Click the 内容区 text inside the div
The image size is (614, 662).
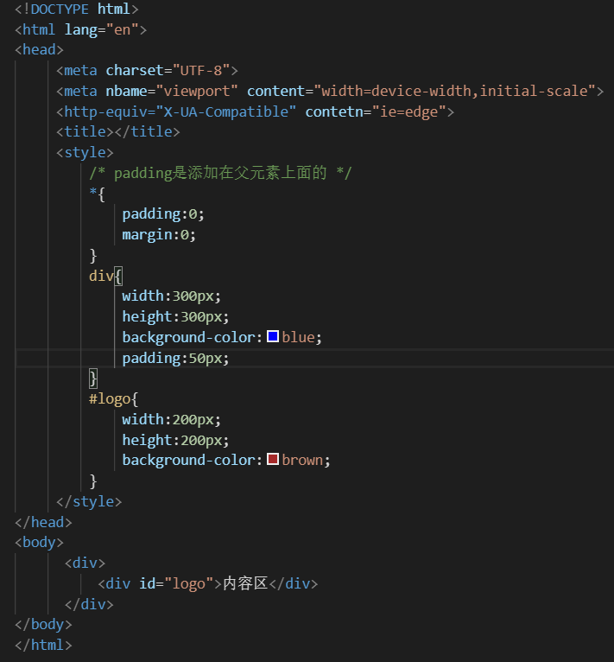point(245,583)
